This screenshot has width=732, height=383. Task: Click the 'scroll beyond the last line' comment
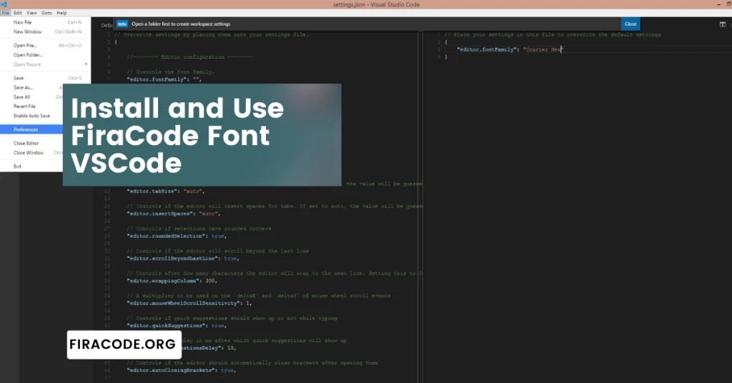(x=217, y=251)
